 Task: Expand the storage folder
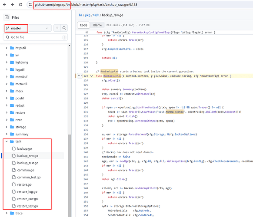point(7,127)
